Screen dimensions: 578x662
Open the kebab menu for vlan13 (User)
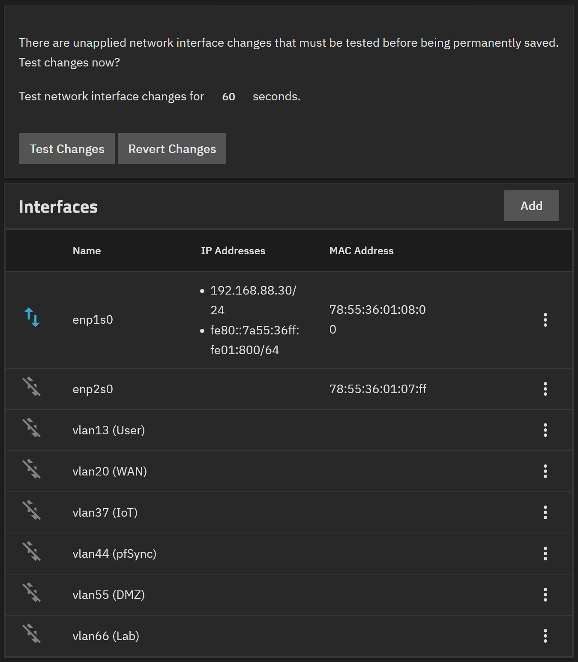pos(545,430)
